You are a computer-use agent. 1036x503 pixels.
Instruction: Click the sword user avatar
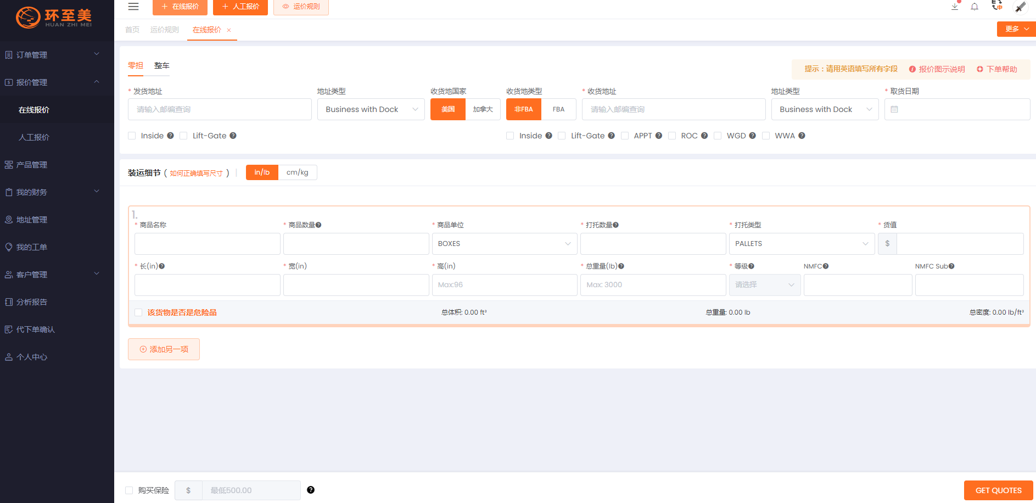tap(1020, 7)
